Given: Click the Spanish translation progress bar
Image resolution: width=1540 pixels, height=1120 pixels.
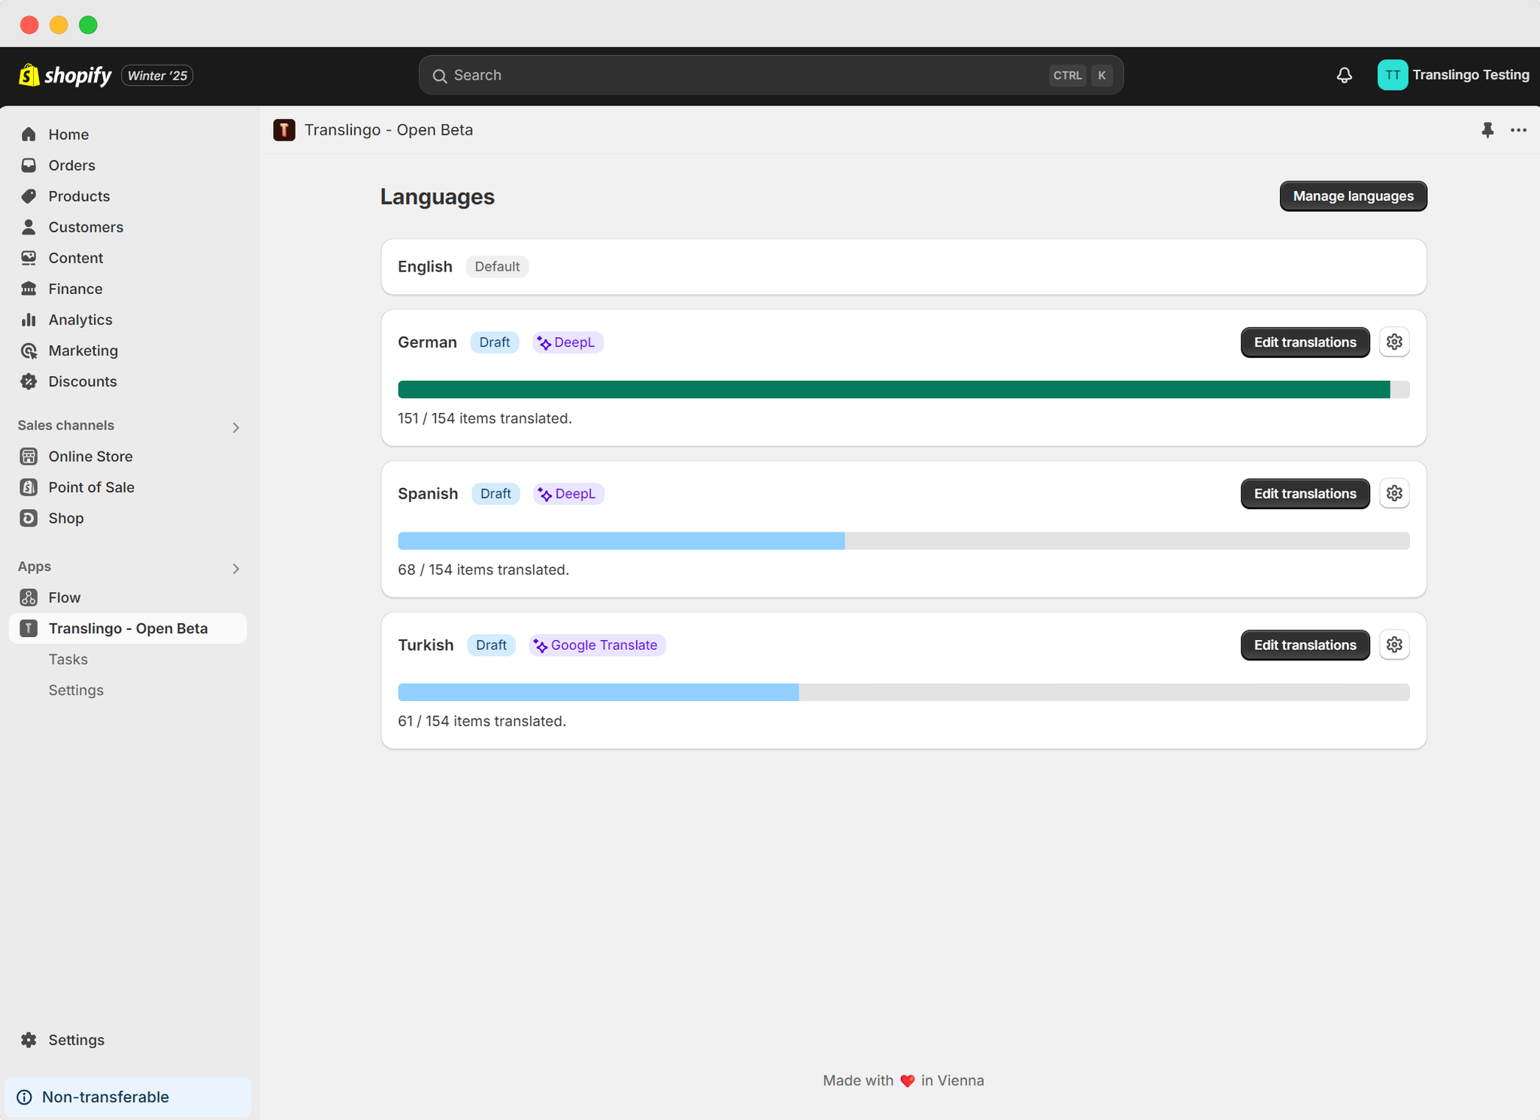Looking at the screenshot, I should [x=903, y=540].
